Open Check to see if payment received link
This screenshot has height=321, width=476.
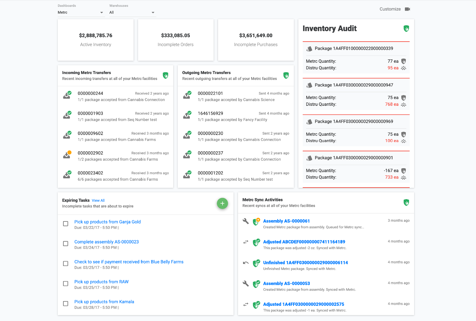tap(129, 262)
